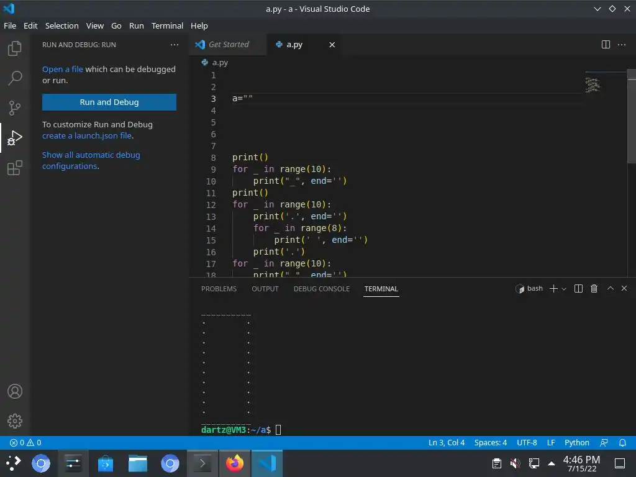636x477 pixels.
Task: Open the clipboard tray icon
Action: [x=497, y=463]
